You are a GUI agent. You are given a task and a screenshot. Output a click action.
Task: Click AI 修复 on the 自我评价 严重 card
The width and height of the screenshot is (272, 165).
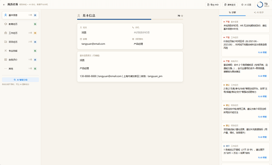tap(262, 76)
